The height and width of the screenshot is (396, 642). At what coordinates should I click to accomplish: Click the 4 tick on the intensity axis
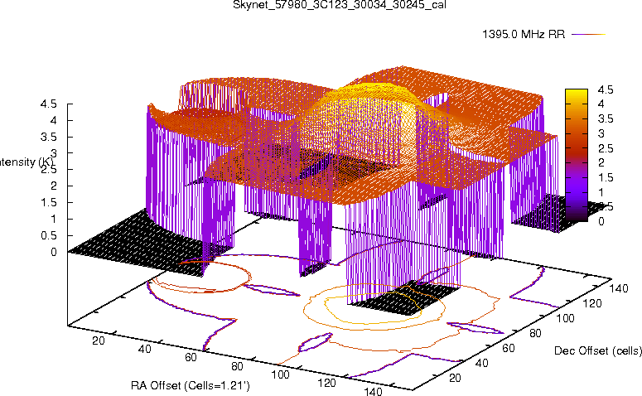53,120
